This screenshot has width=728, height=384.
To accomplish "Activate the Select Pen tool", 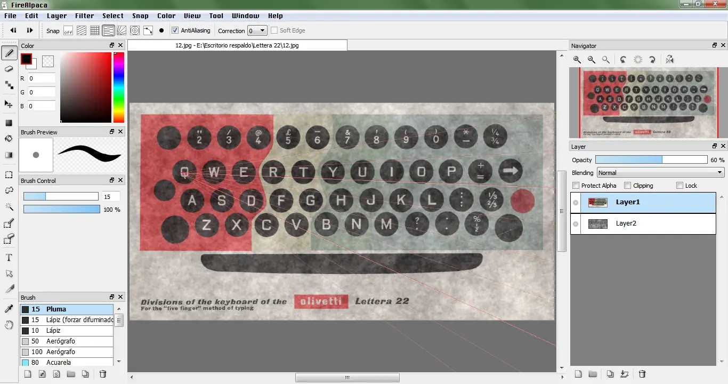I will point(9,223).
